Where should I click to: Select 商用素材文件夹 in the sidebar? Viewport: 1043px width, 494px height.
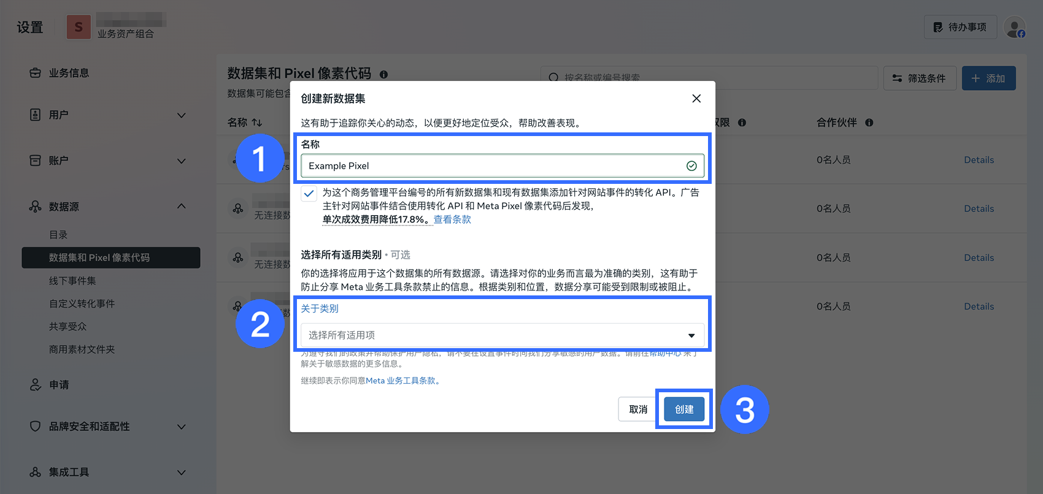pyautogui.click(x=82, y=349)
